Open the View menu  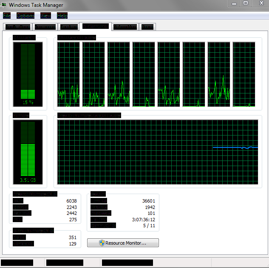click(x=45, y=16)
